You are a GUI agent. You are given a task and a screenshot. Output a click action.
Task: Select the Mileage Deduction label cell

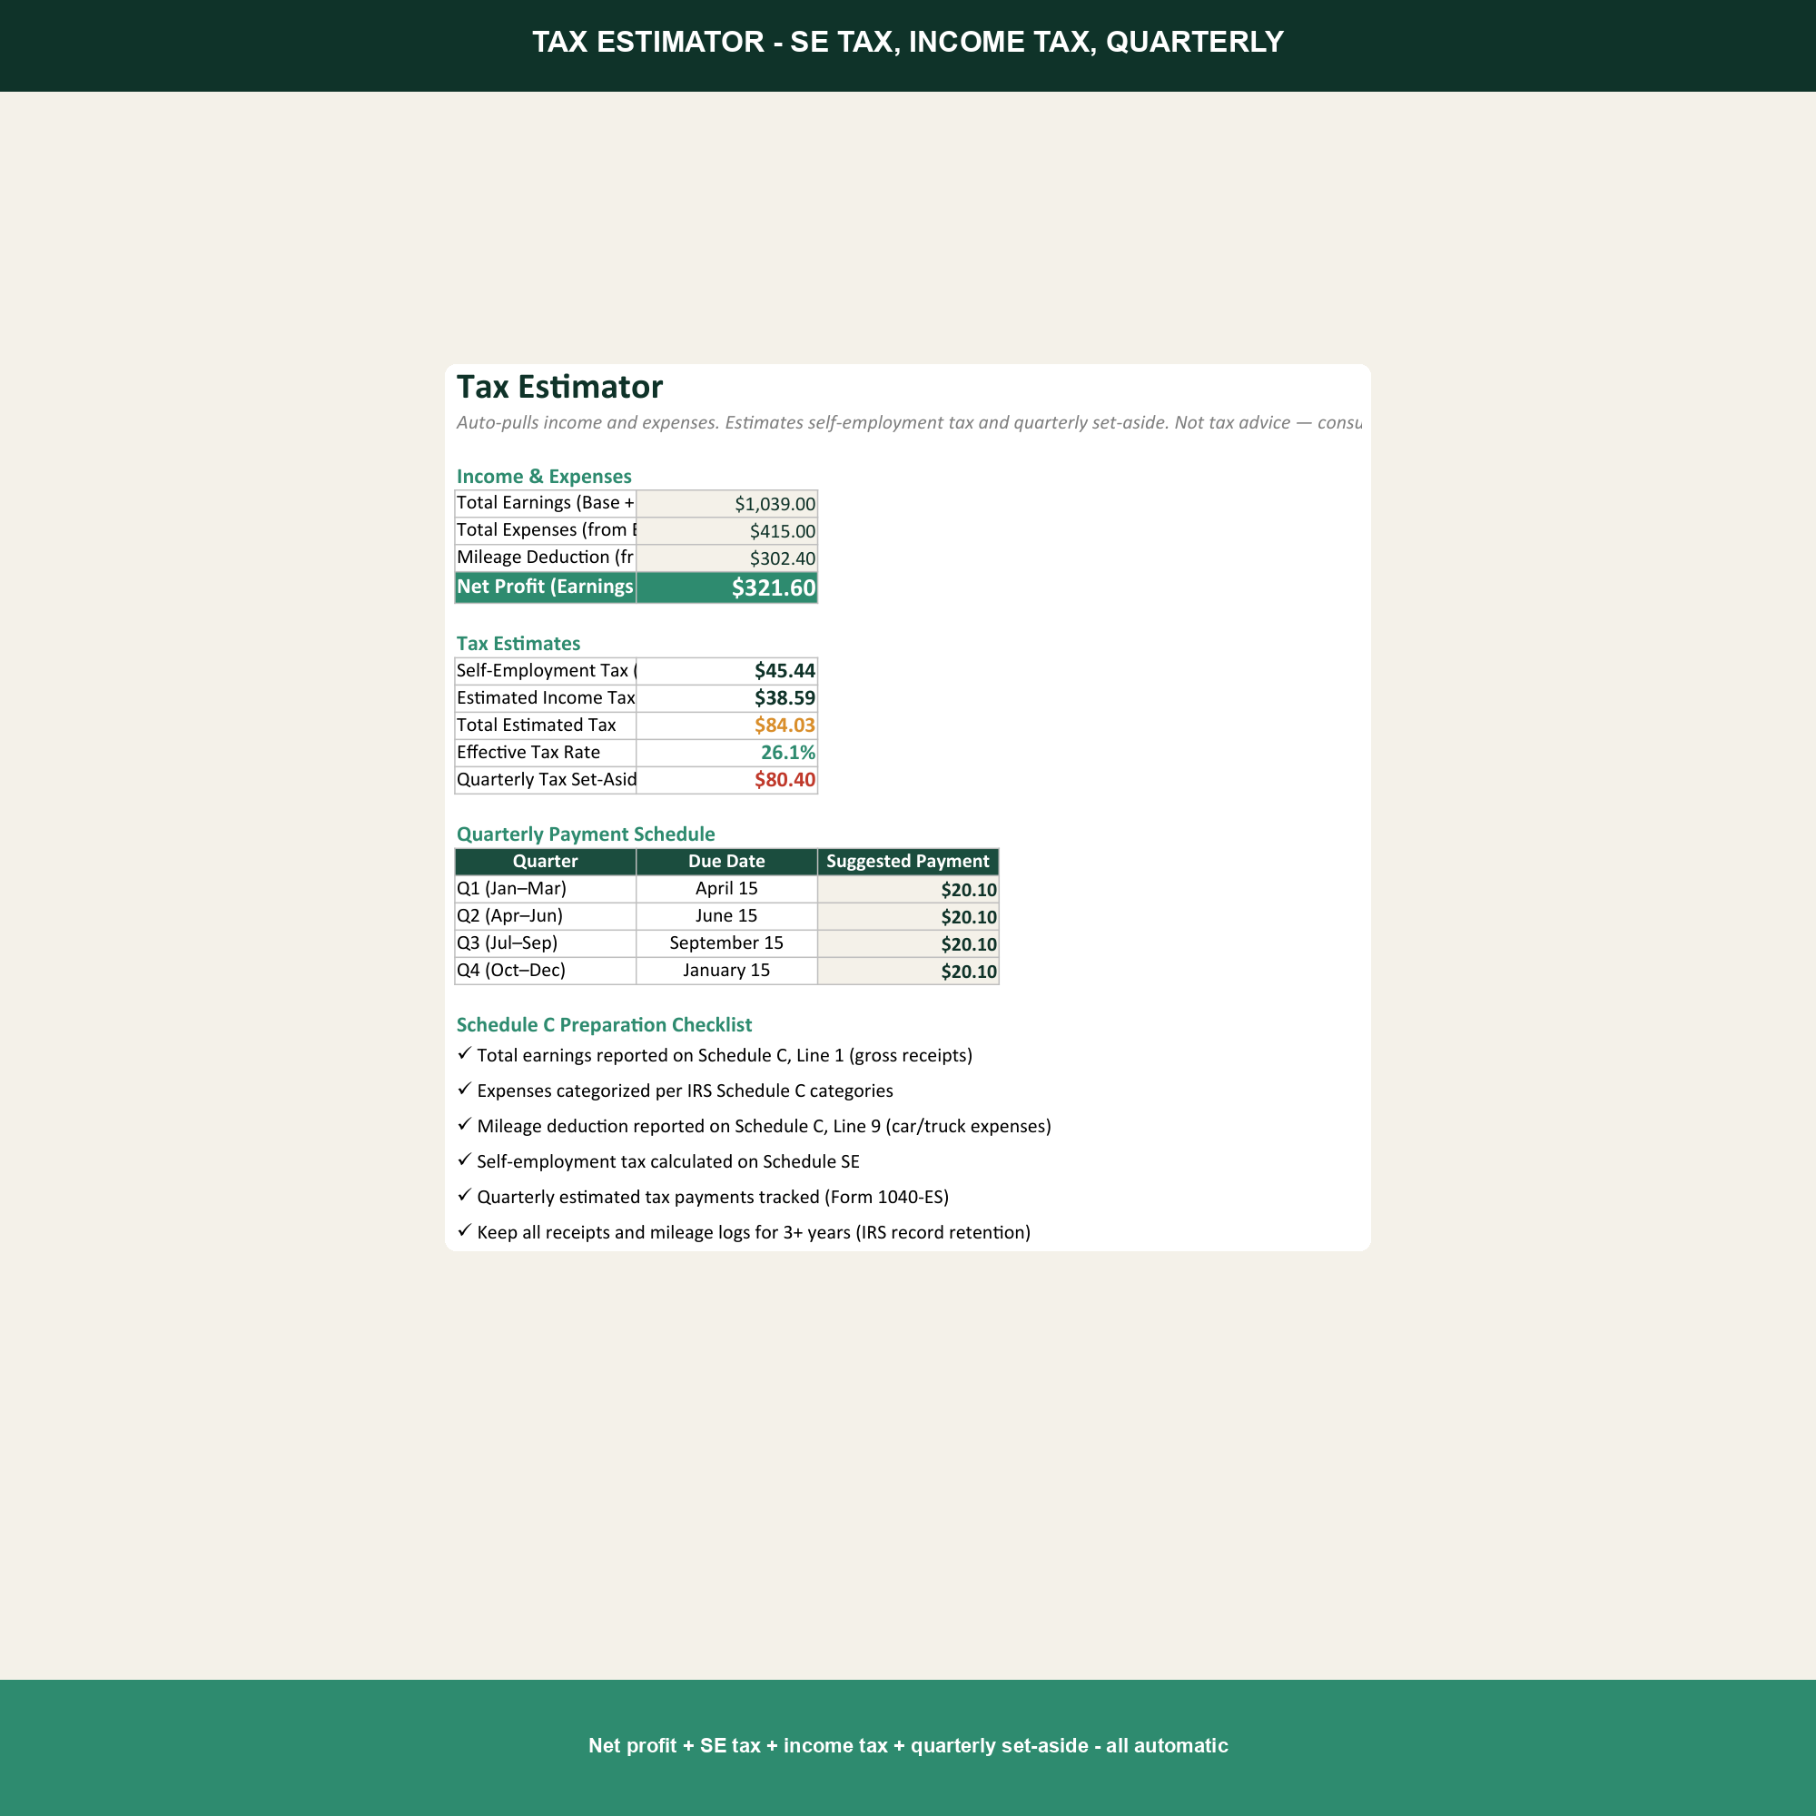[545, 558]
